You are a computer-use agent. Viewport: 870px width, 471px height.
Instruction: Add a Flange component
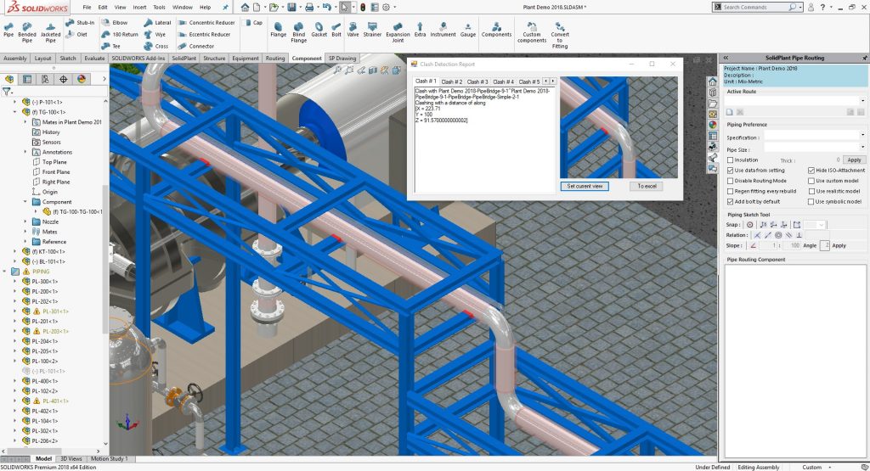pyautogui.click(x=278, y=30)
